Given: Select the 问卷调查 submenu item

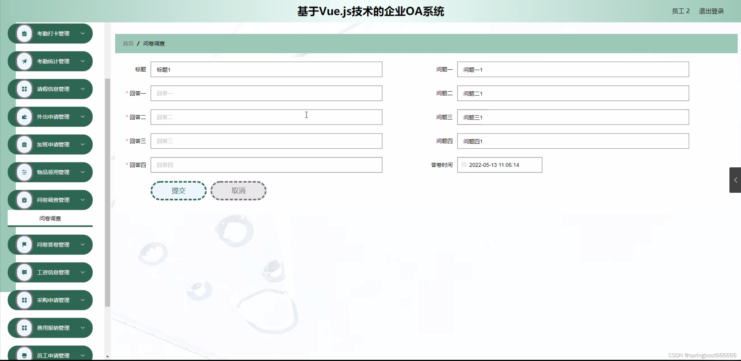Looking at the screenshot, I should click(x=50, y=219).
